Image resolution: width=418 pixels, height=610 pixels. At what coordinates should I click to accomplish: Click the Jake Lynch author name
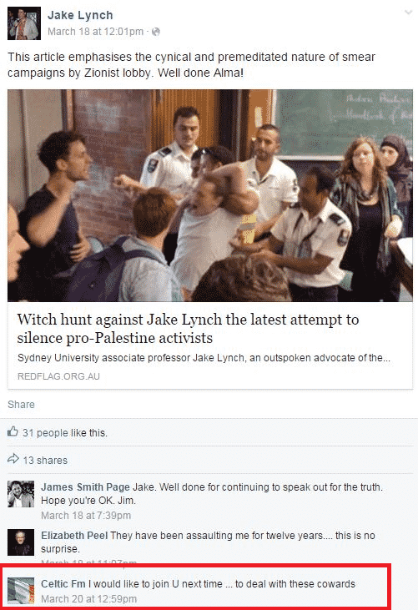pyautogui.click(x=80, y=15)
